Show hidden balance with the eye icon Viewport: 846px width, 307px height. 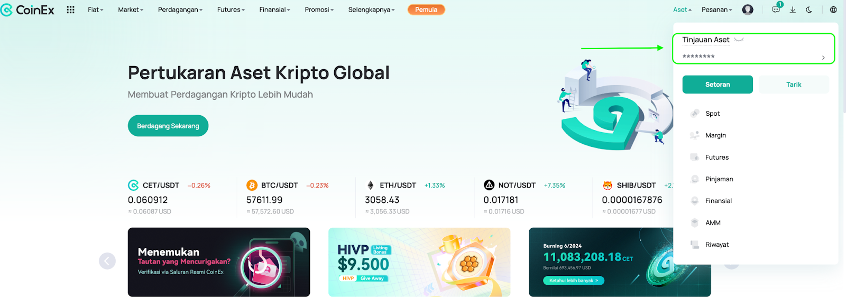pyautogui.click(x=739, y=40)
